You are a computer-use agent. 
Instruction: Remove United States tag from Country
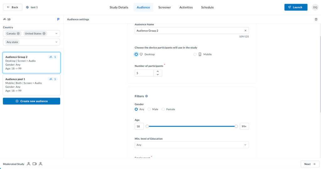pyautogui.click(x=44, y=33)
